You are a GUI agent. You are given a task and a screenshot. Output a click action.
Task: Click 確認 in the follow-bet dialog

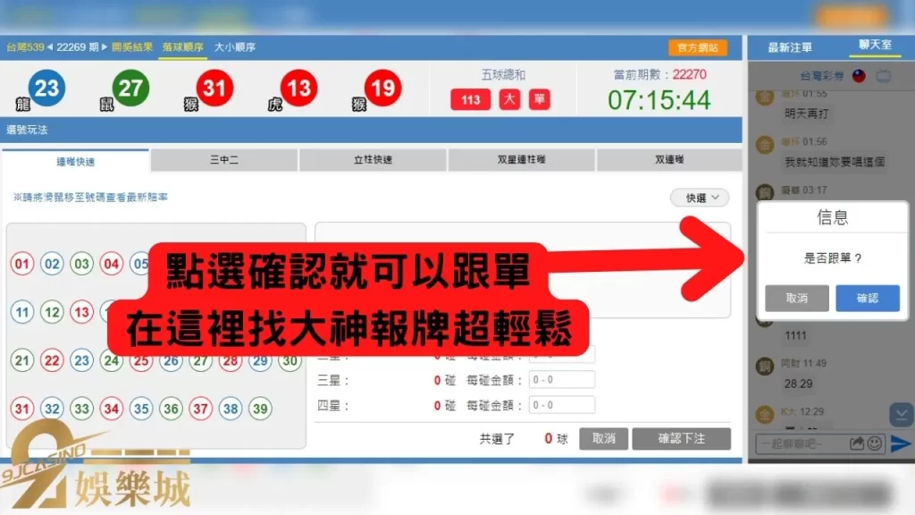pyautogui.click(x=867, y=299)
